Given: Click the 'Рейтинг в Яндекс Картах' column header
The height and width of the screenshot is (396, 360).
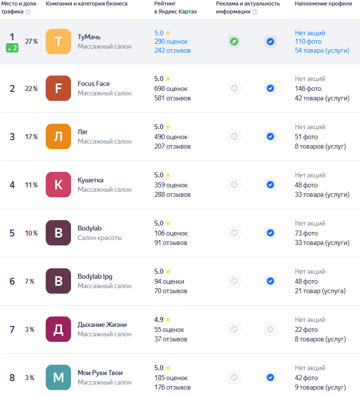Looking at the screenshot, I should pyautogui.click(x=175, y=7).
